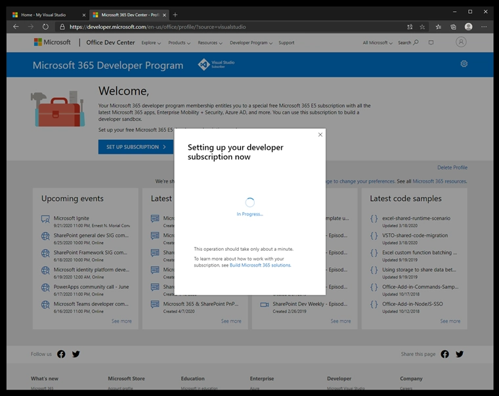Open SharePoint general dev SIG event
This screenshot has height=396, width=499.
pyautogui.click(x=91, y=236)
